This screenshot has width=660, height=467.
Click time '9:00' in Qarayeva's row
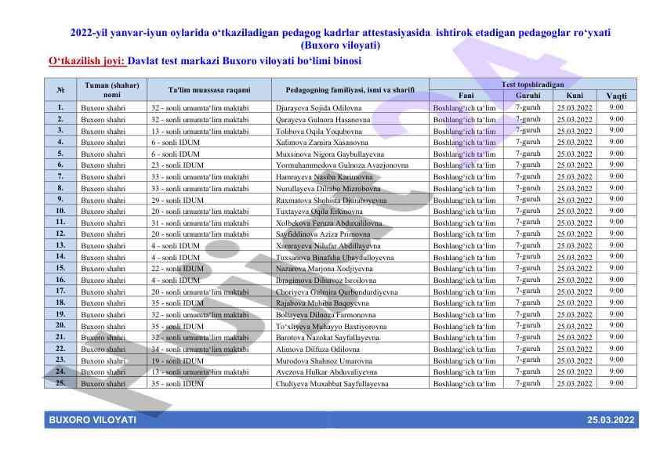pyautogui.click(x=616, y=119)
